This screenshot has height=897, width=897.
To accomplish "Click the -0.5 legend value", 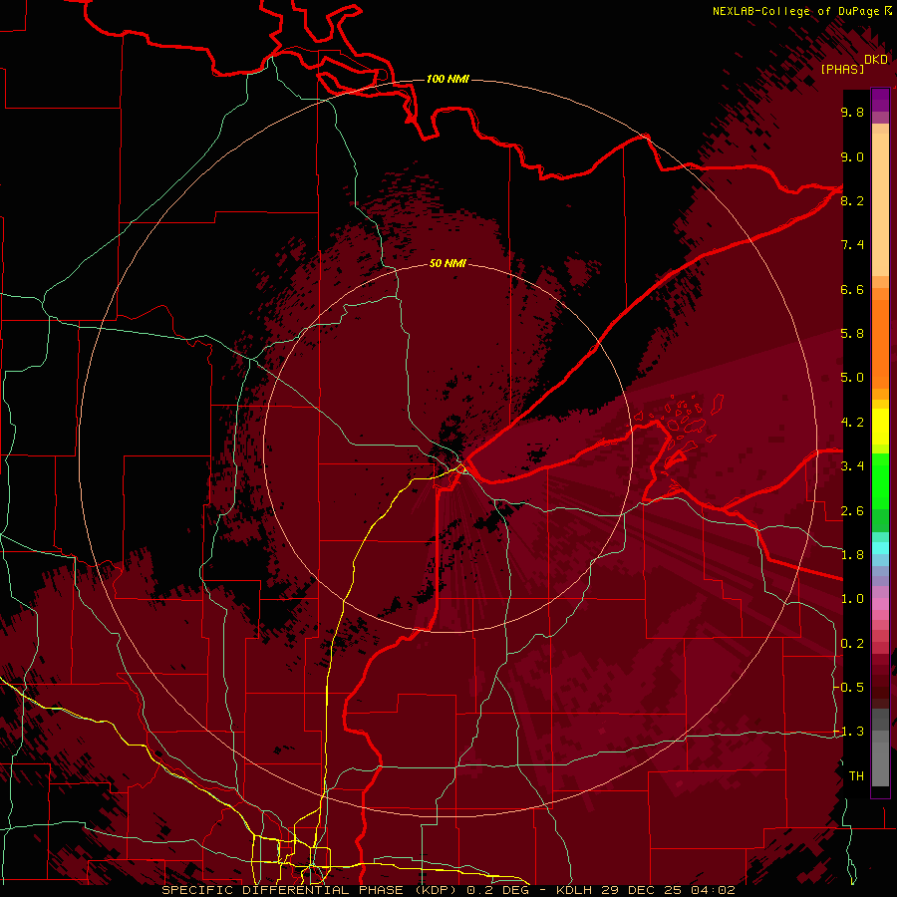I will pyautogui.click(x=849, y=688).
